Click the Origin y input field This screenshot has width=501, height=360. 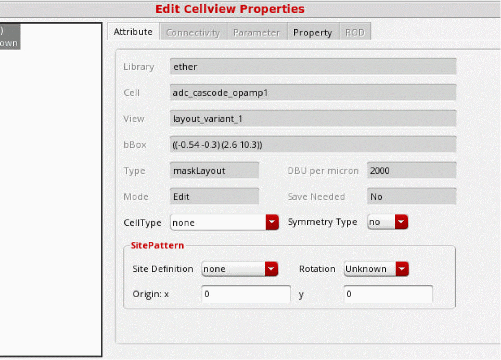tap(388, 294)
